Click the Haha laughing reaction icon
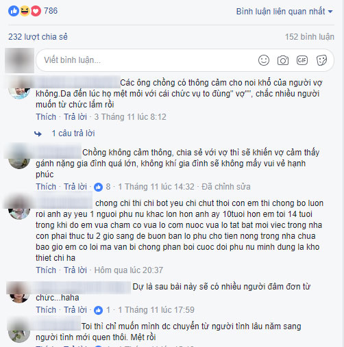The image size is (344, 347). pyautogui.click(x=25, y=11)
